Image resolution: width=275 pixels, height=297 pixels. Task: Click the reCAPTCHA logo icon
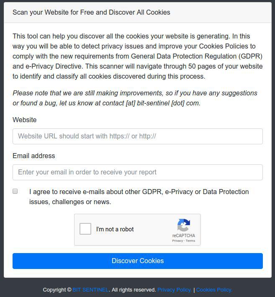(x=184, y=225)
